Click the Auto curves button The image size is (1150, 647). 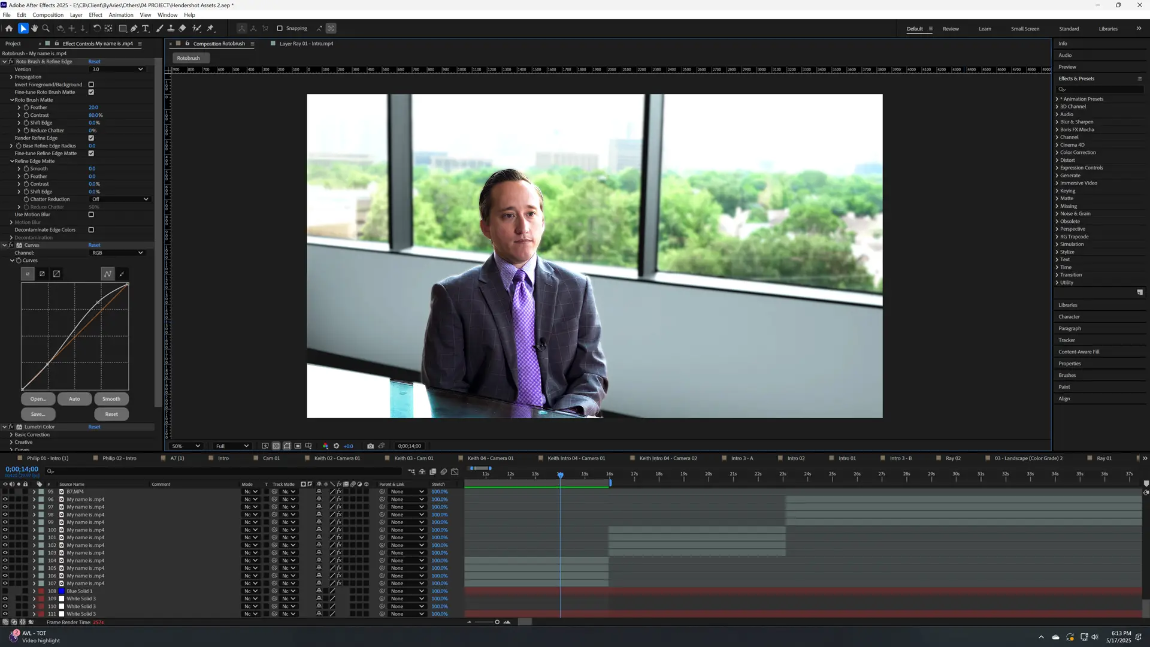click(74, 399)
